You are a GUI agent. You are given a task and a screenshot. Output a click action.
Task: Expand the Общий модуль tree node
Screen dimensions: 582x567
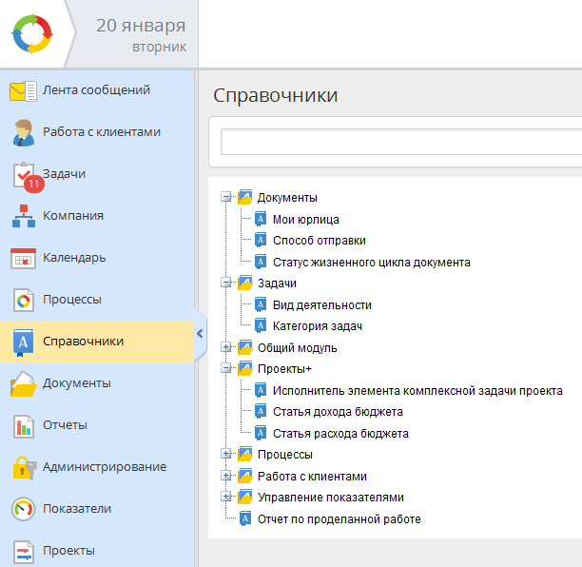[x=225, y=347]
